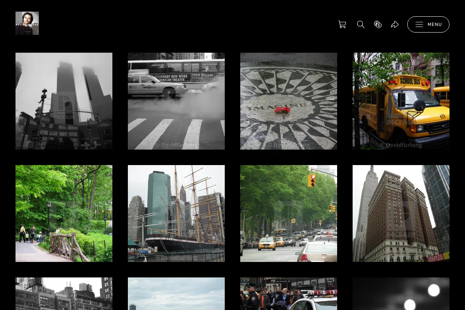
Task: View the green park path photo
Action: (64, 214)
